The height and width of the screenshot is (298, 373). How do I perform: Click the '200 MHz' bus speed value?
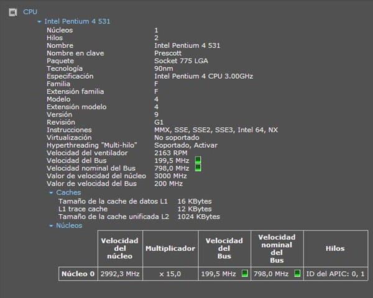point(168,184)
